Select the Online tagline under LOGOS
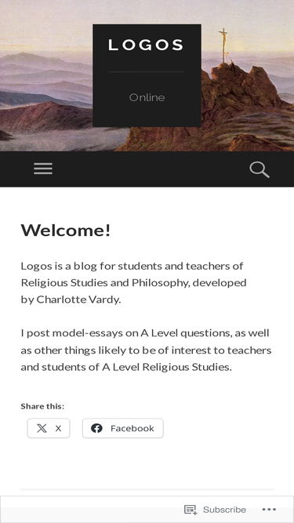Viewport: 294px width, 523px height. (x=147, y=97)
